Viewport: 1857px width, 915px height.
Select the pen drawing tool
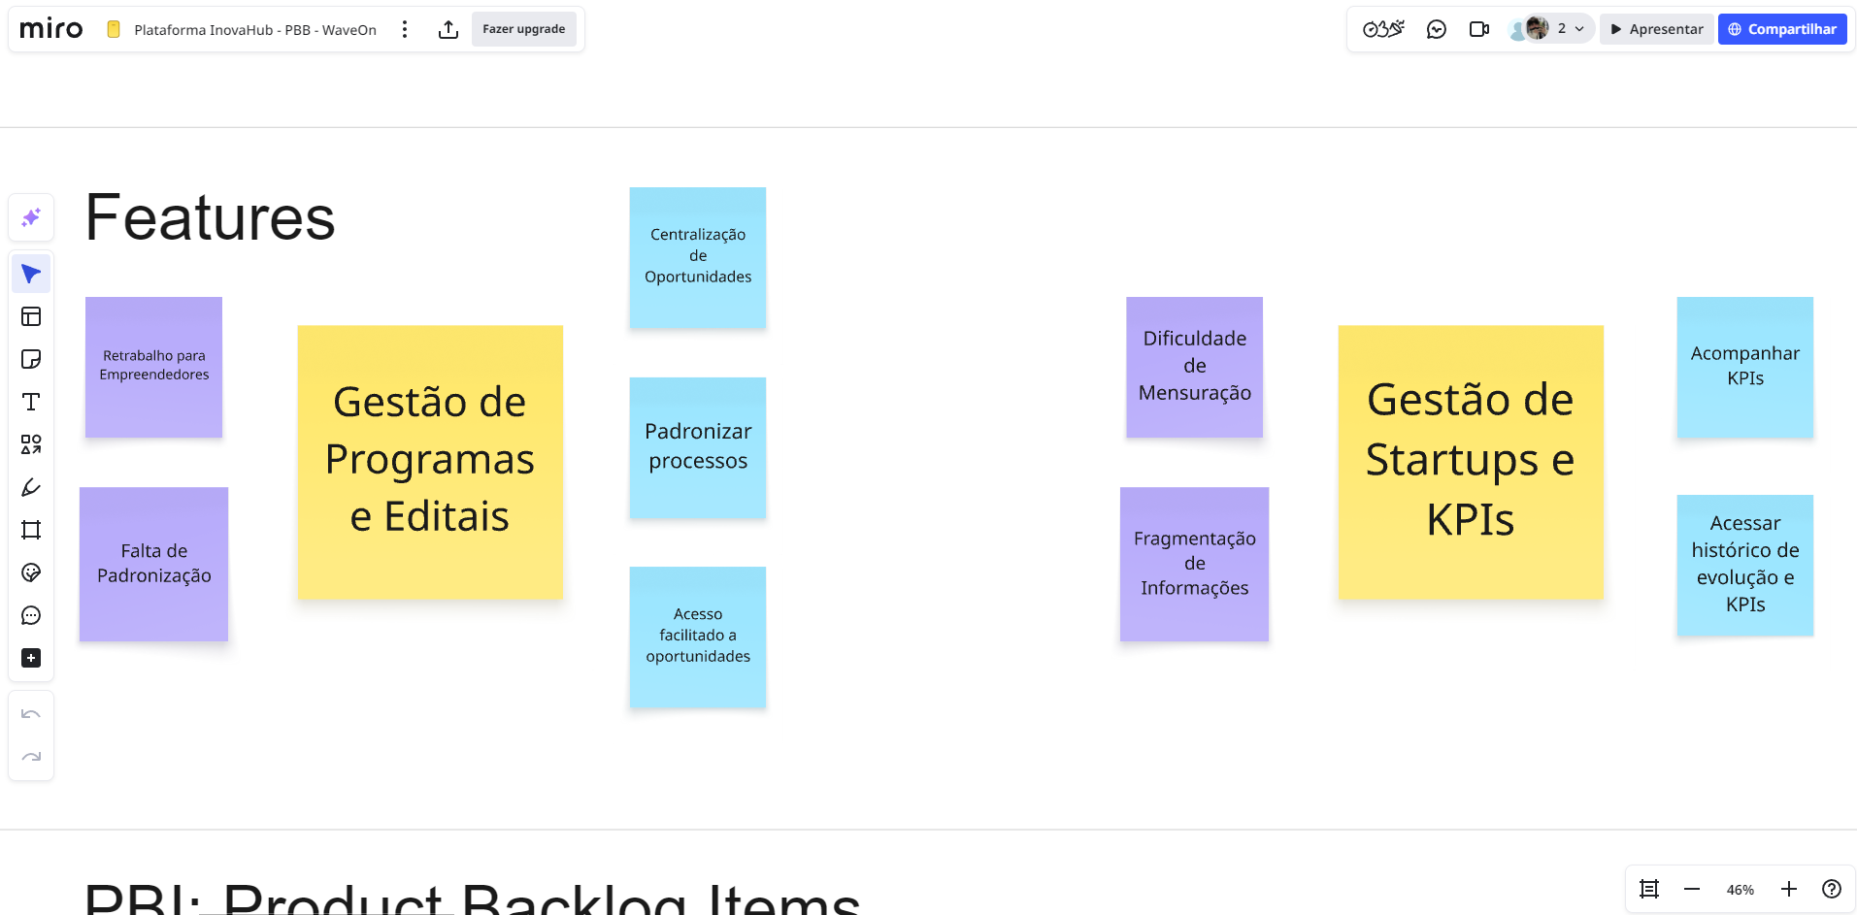click(31, 487)
